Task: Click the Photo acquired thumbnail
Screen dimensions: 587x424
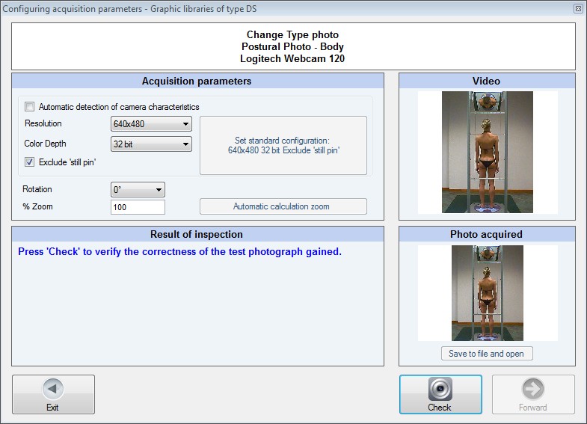Action: coord(488,293)
